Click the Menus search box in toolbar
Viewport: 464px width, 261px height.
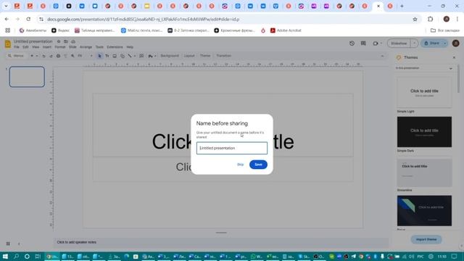pos(17,56)
